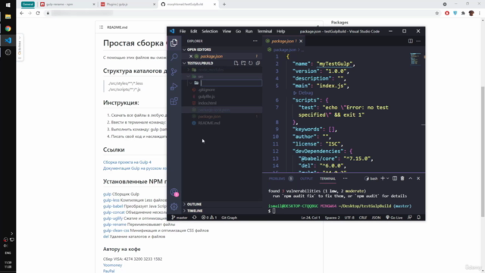Open the Selection menu
The width and height of the screenshot is (485, 273).
[210, 31]
